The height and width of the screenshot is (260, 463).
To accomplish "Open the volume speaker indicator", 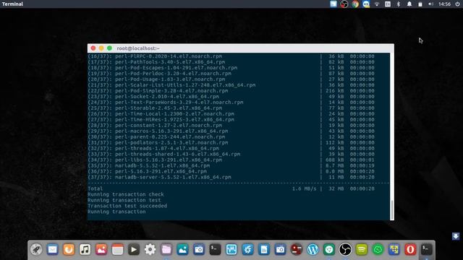I will click(431, 4).
